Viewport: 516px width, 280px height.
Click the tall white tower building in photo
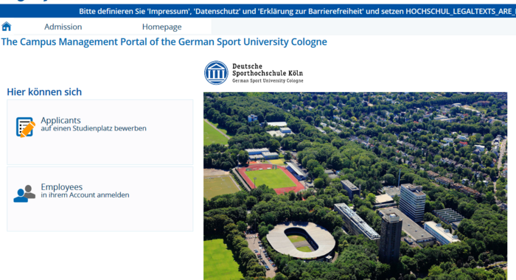click(x=412, y=203)
